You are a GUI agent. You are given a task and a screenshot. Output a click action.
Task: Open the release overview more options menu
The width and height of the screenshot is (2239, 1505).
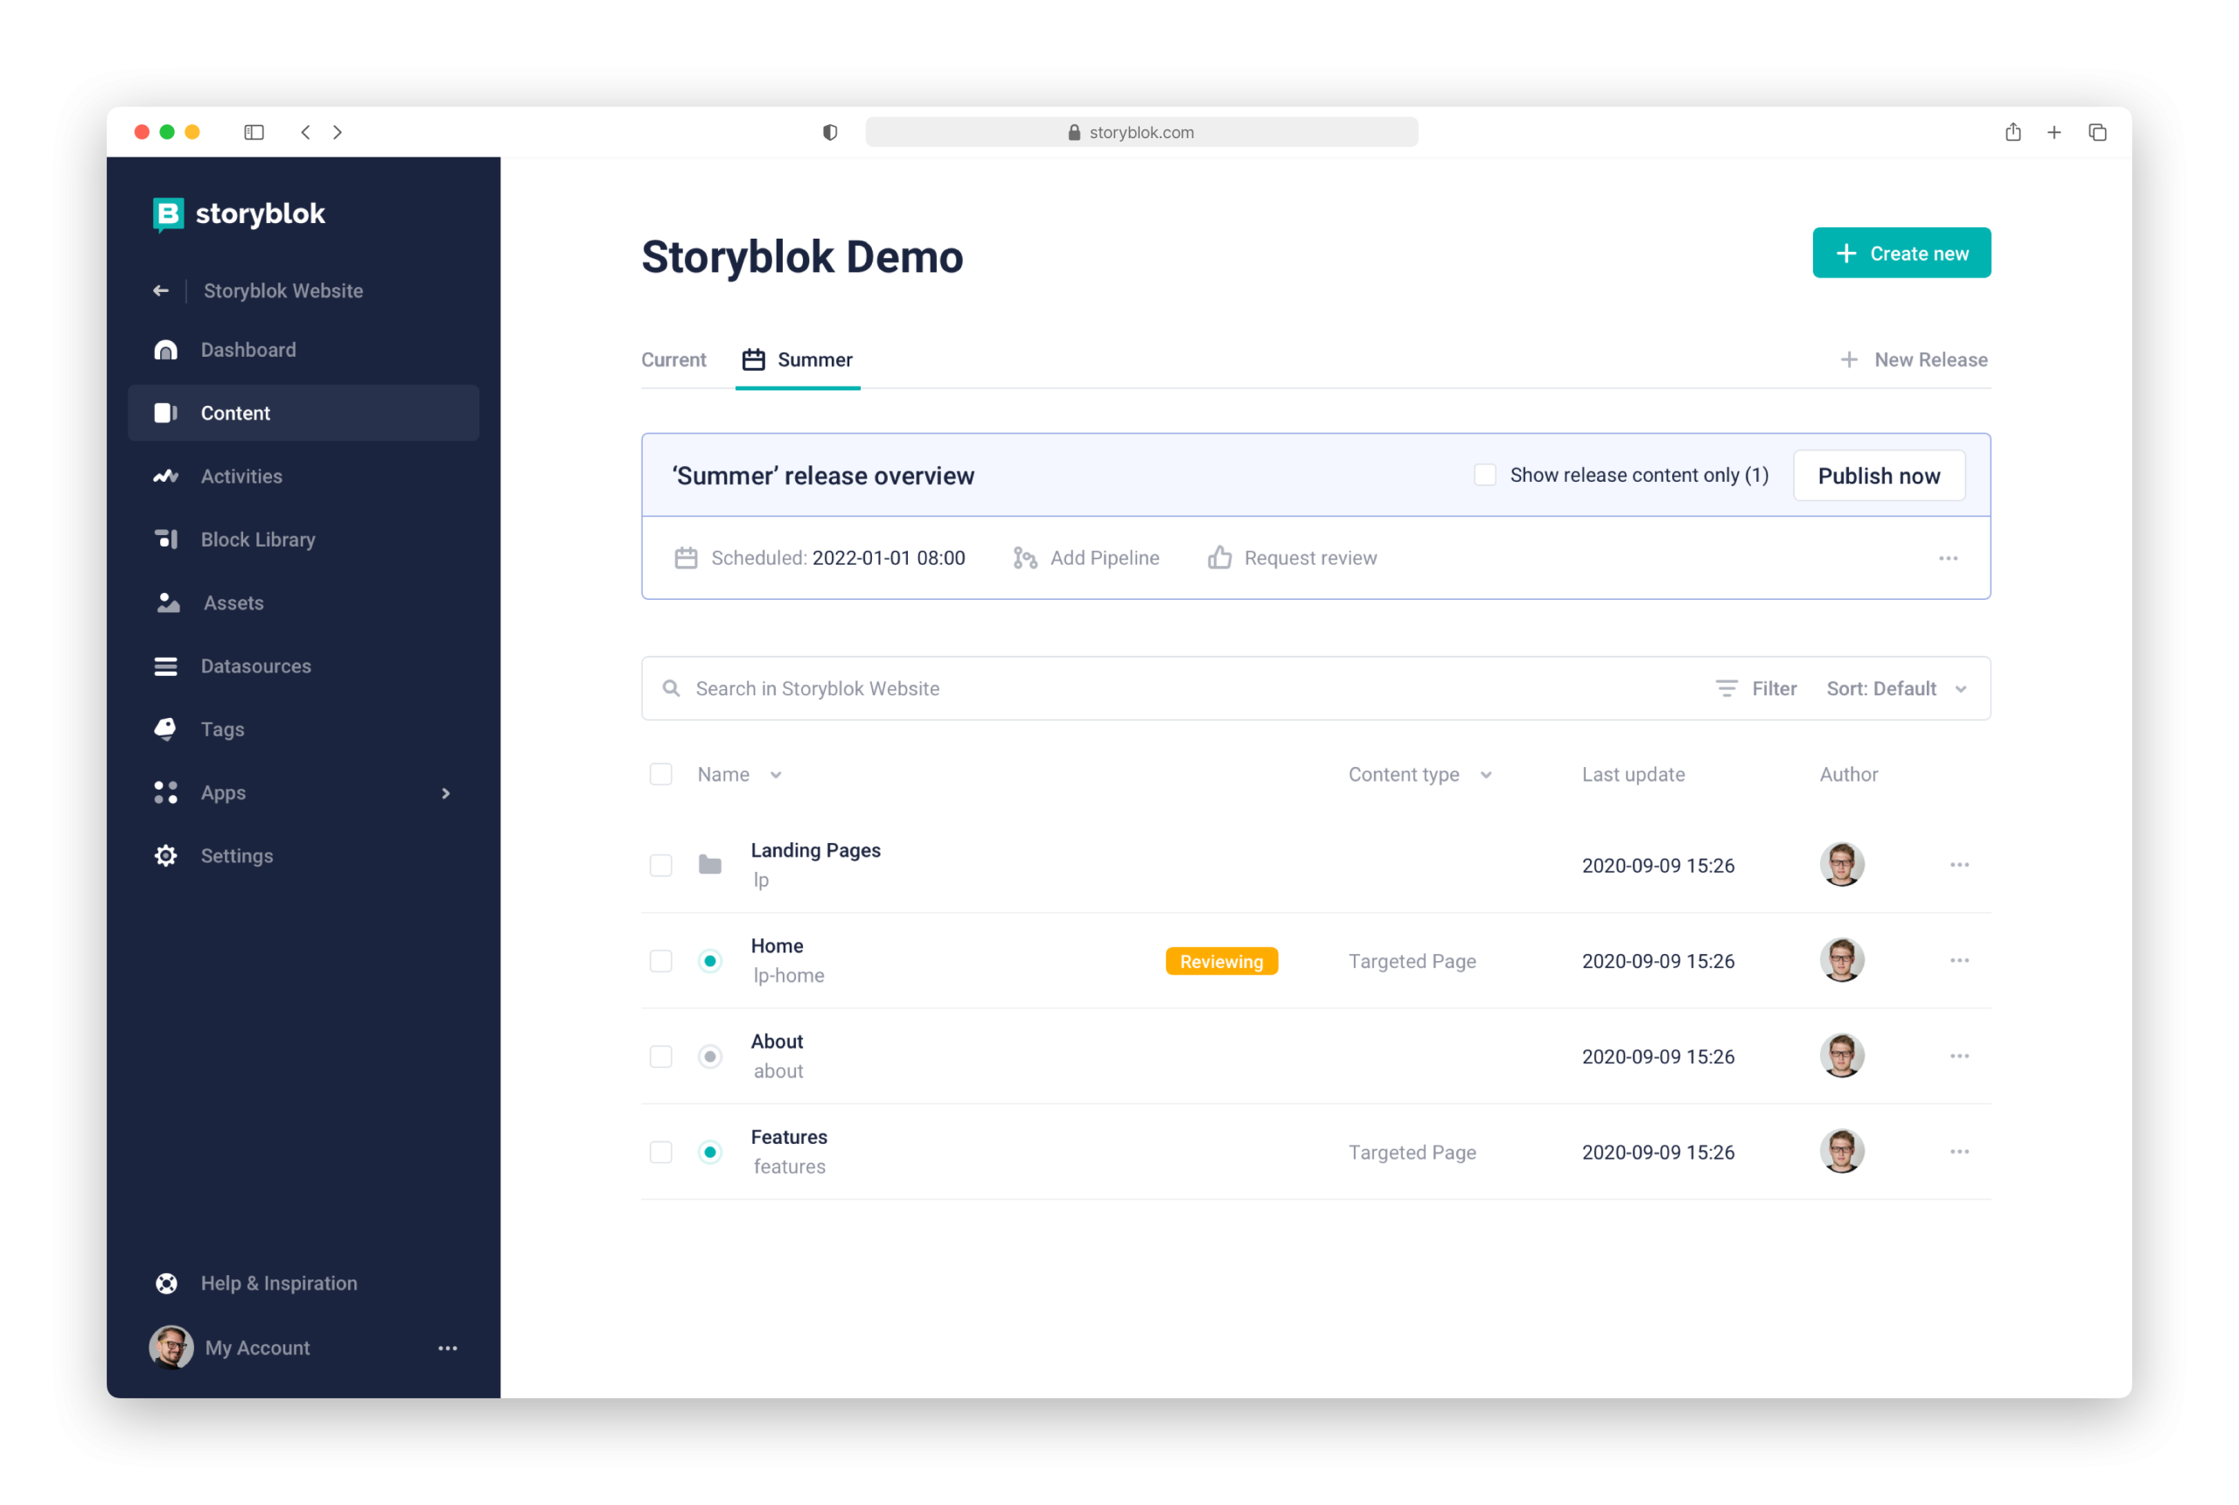pos(1947,558)
